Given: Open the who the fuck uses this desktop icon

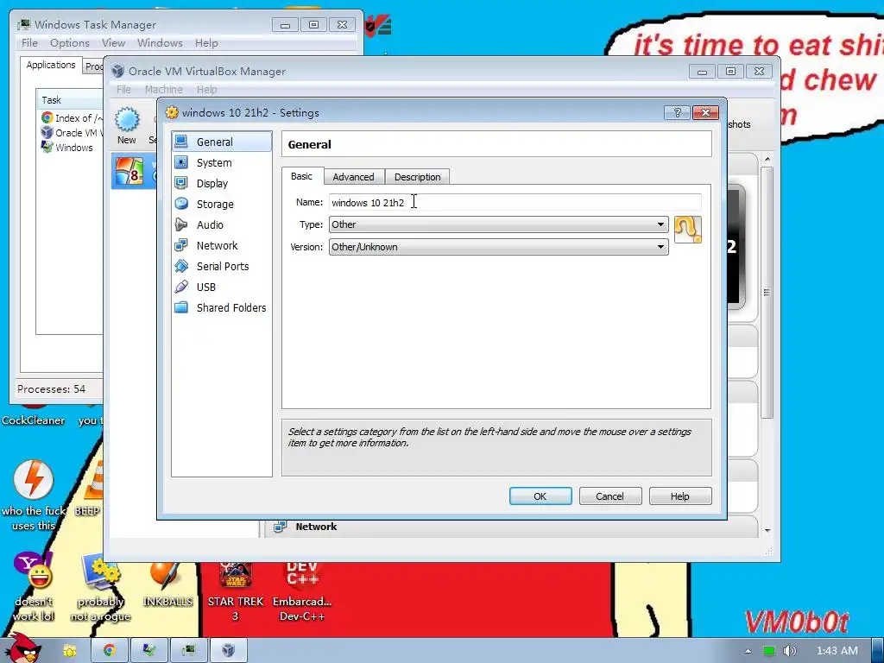Looking at the screenshot, I should pyautogui.click(x=34, y=495).
